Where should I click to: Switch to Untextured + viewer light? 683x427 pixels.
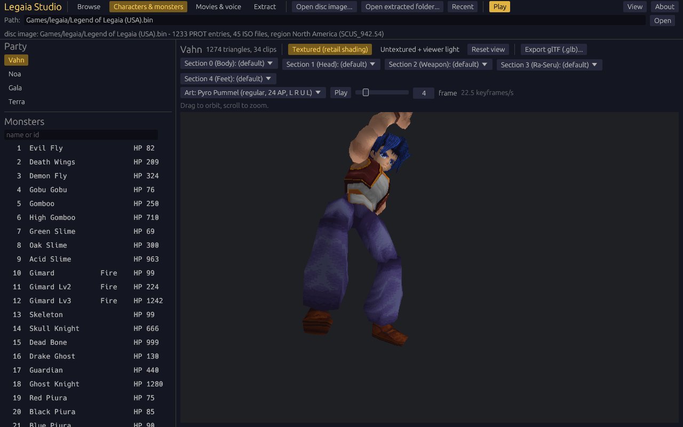[x=419, y=49]
